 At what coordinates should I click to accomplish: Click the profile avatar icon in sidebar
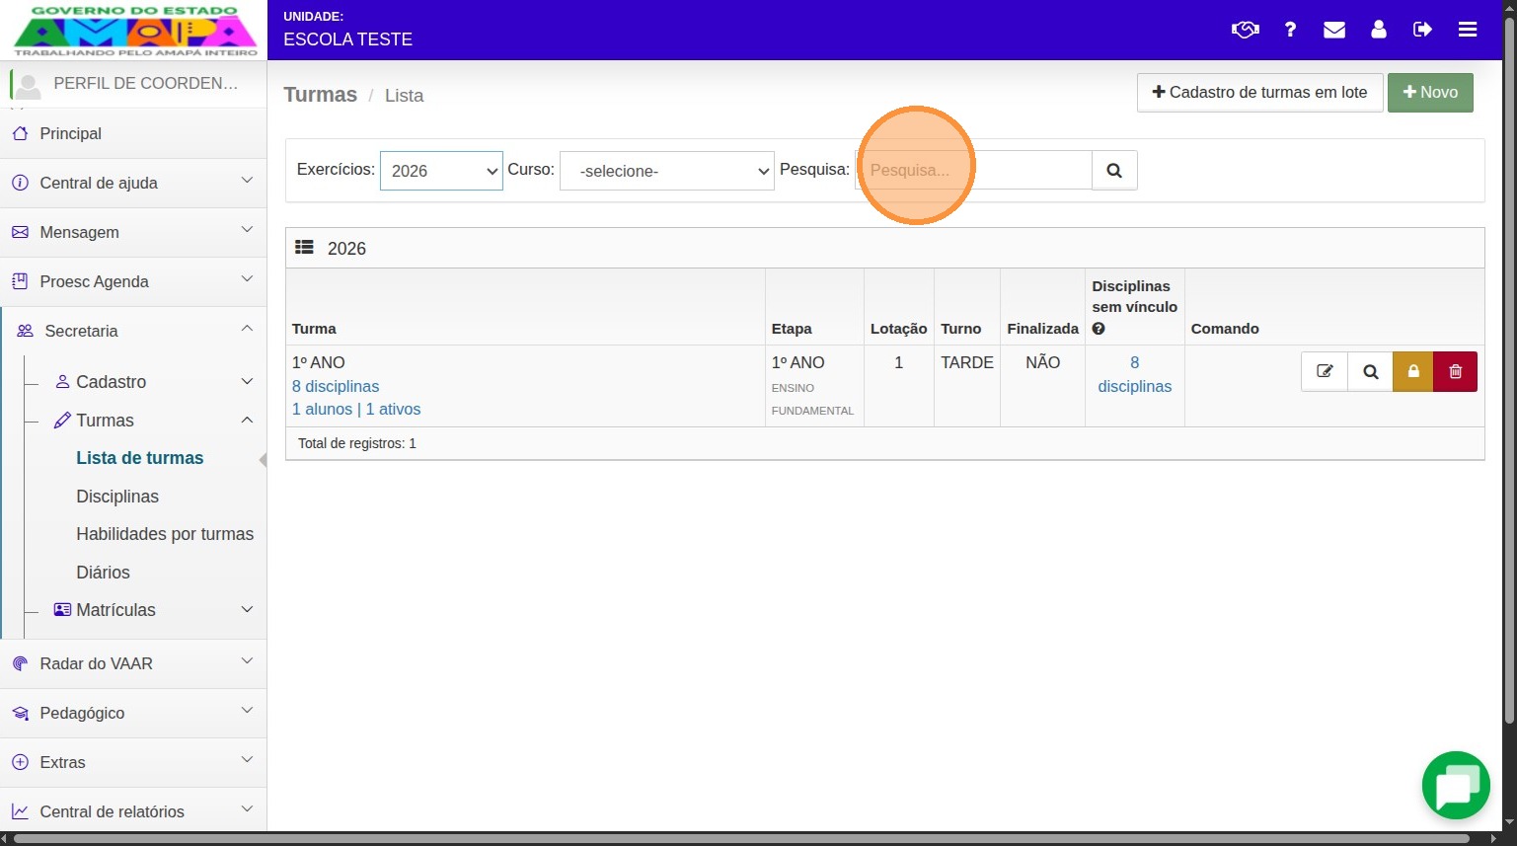[x=29, y=86]
